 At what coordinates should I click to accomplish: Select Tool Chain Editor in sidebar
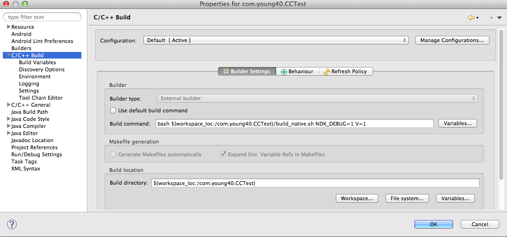(x=41, y=98)
